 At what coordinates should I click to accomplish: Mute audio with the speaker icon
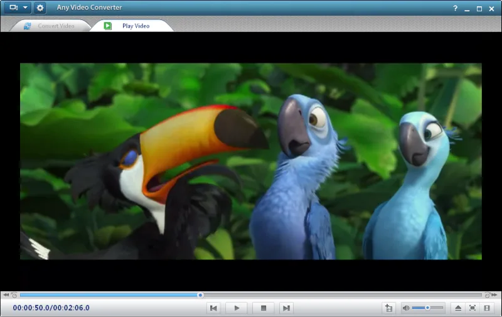pyautogui.click(x=406, y=308)
